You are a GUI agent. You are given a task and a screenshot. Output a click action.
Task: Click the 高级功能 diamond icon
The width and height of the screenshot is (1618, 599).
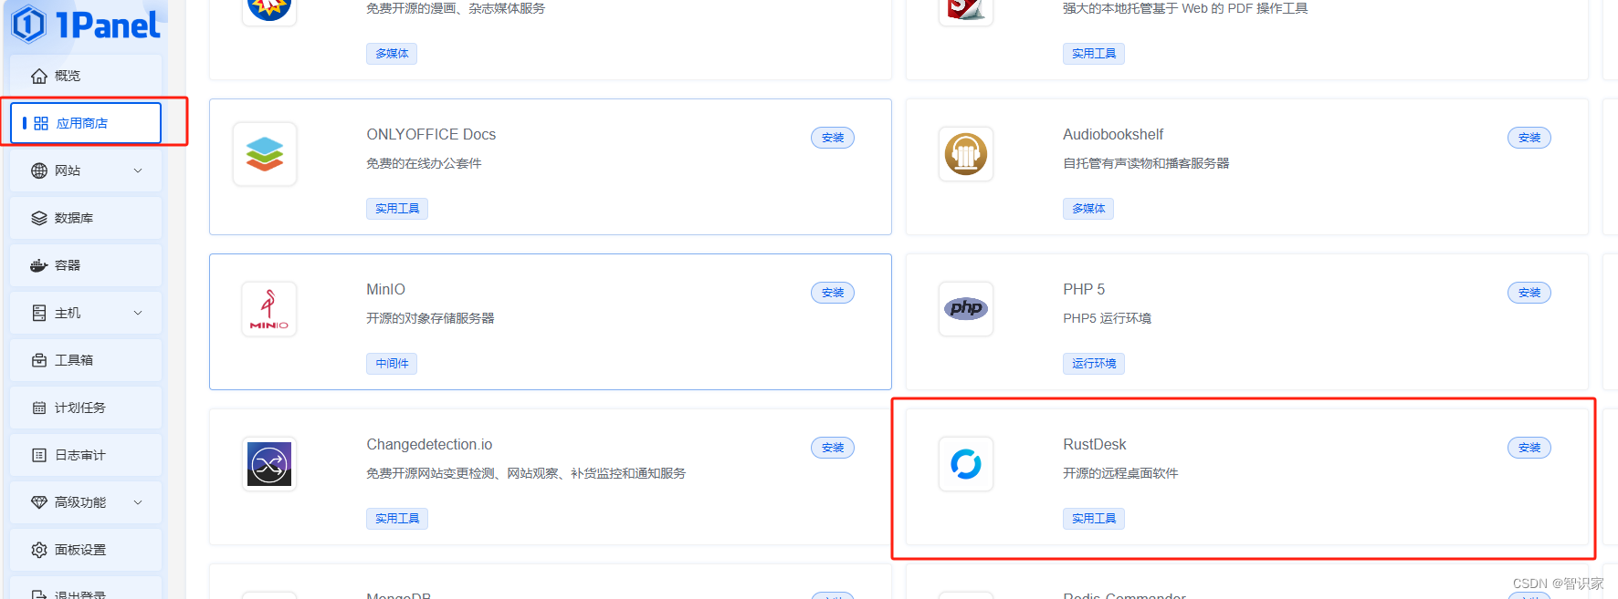point(39,502)
